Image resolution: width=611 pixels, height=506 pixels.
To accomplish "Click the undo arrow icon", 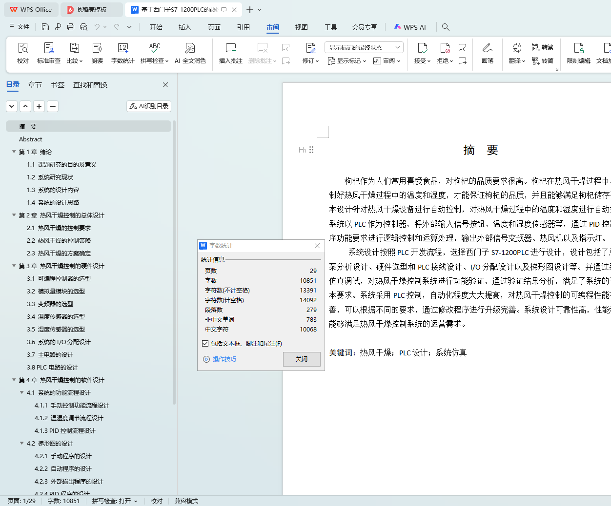I will tap(97, 27).
